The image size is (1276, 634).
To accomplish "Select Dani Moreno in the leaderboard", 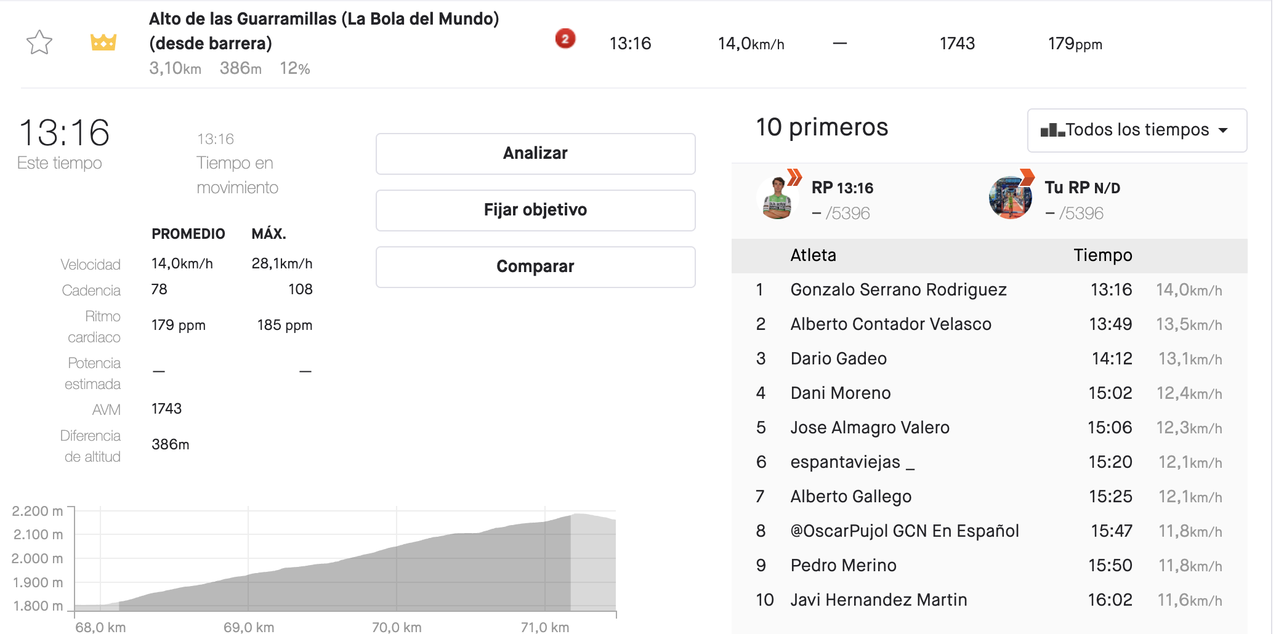I will point(840,393).
